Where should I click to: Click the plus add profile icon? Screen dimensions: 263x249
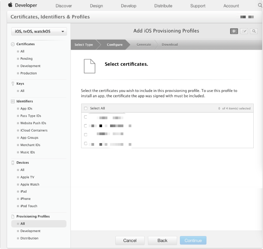(x=234, y=31)
